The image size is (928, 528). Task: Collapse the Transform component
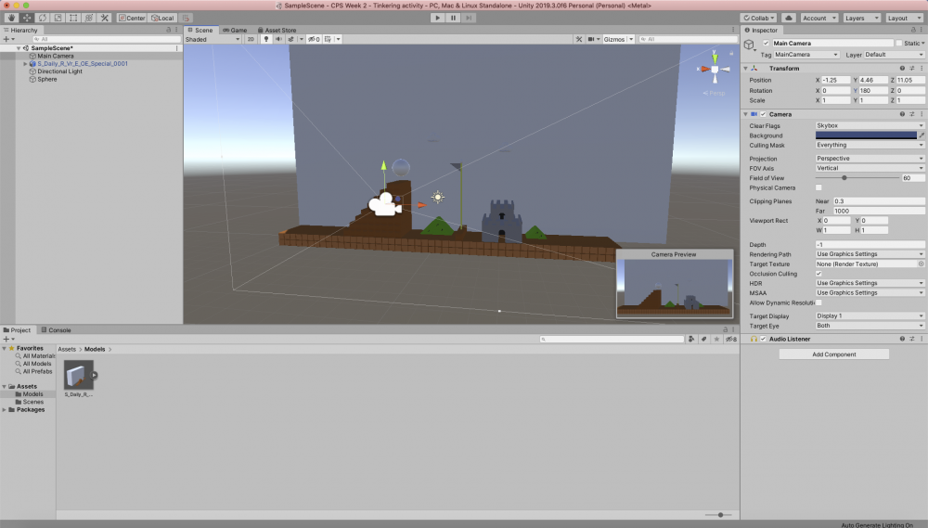click(x=745, y=68)
